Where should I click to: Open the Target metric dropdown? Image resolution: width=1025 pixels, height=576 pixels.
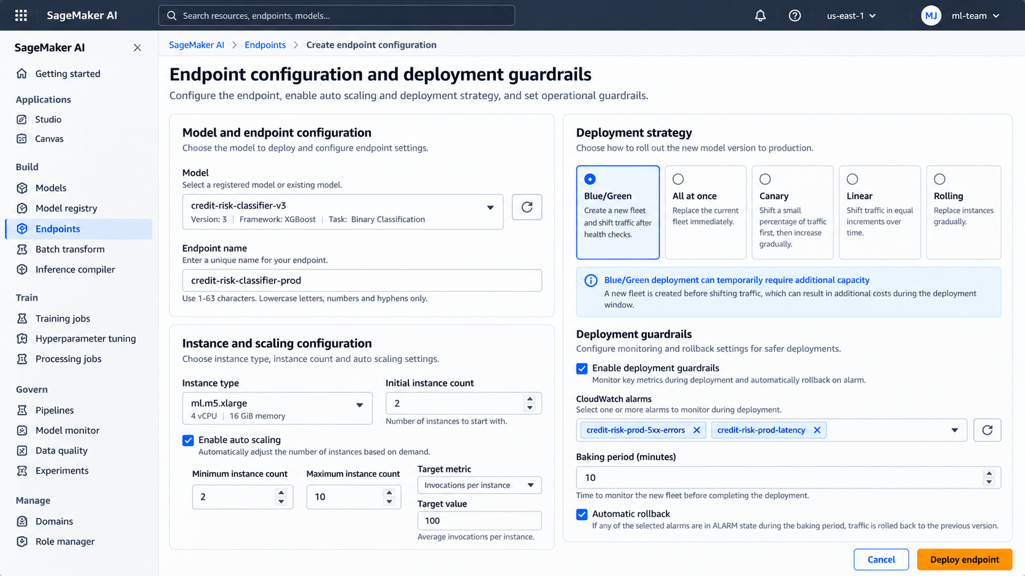click(x=479, y=485)
